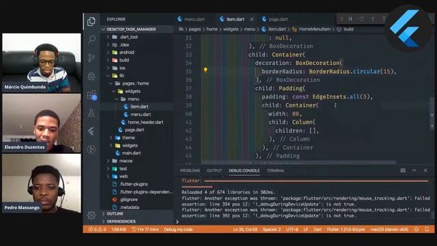Maximize the panel with the up chevron
The width and height of the screenshot is (437, 246).
pyautogui.click(x=414, y=170)
